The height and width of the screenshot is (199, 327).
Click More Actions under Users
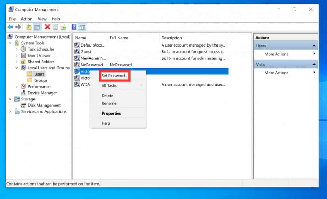point(276,54)
